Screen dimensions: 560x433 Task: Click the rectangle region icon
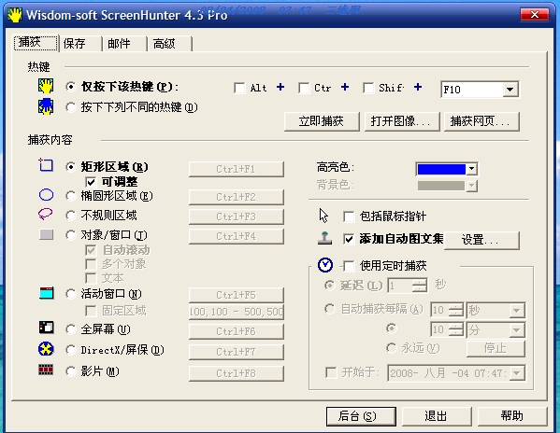46,165
